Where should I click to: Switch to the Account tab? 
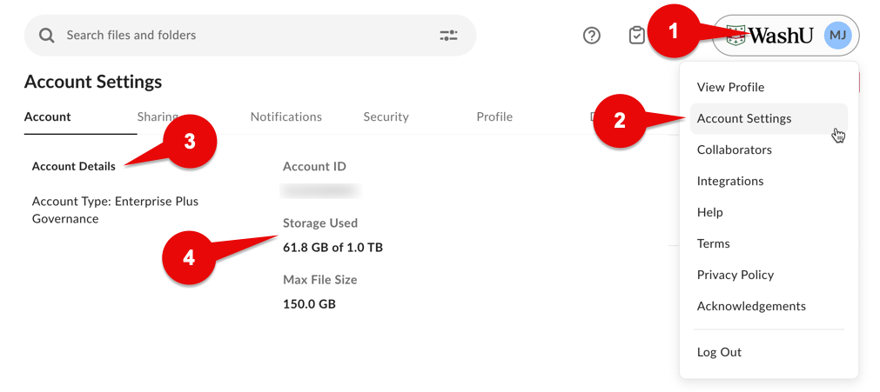[x=48, y=116]
